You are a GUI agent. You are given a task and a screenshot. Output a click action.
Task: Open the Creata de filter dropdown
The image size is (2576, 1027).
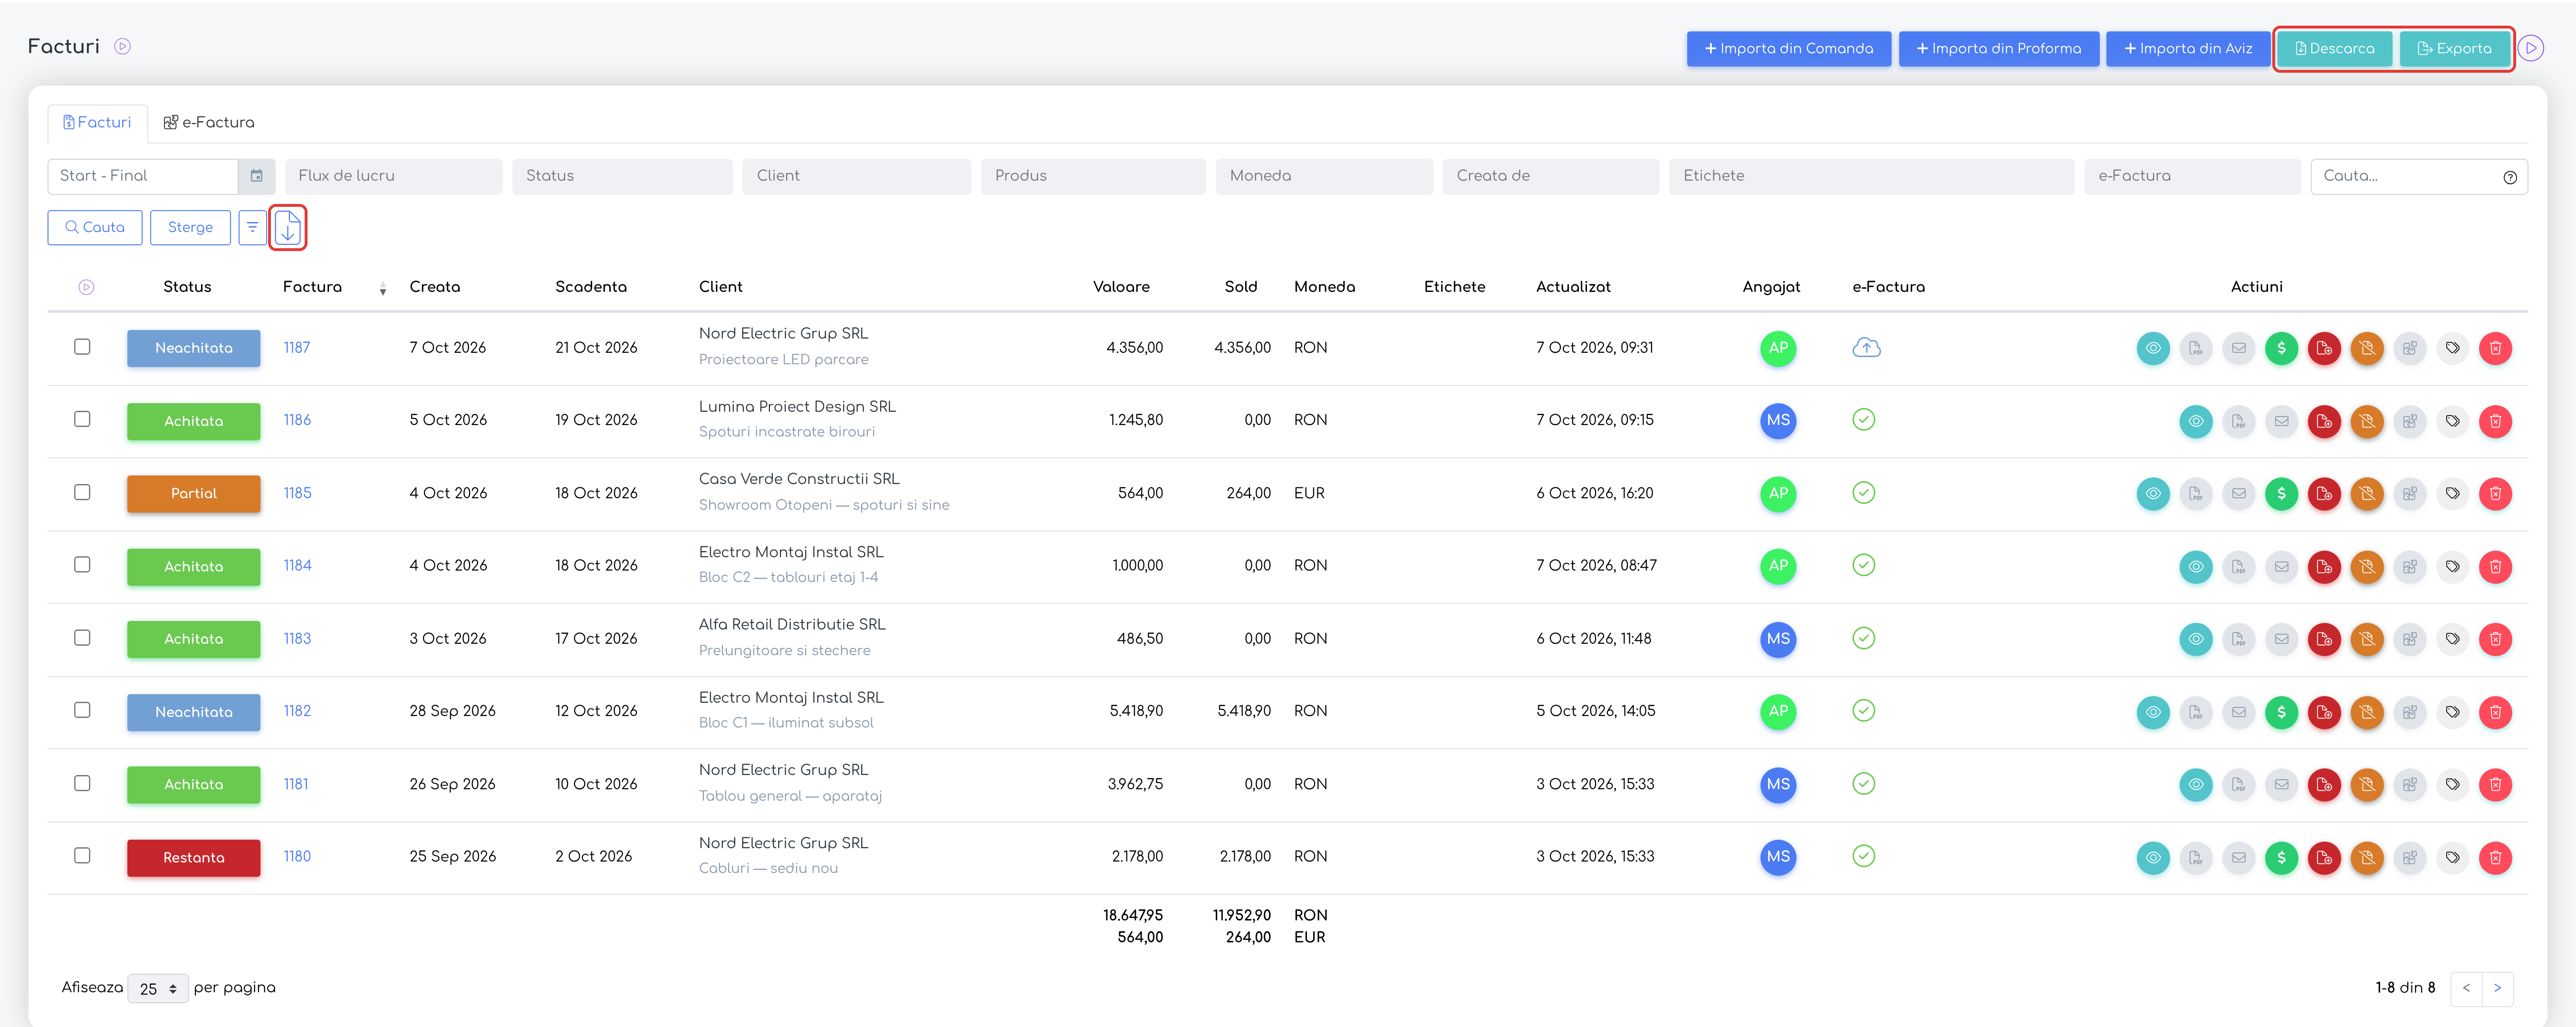click(1551, 176)
